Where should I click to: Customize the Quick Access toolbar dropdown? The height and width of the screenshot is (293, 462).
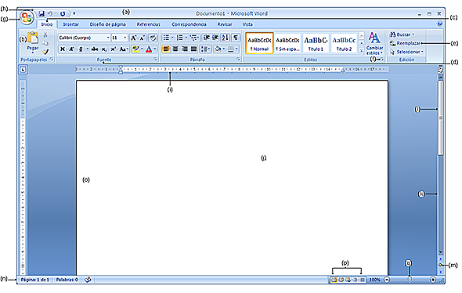[x=74, y=13]
